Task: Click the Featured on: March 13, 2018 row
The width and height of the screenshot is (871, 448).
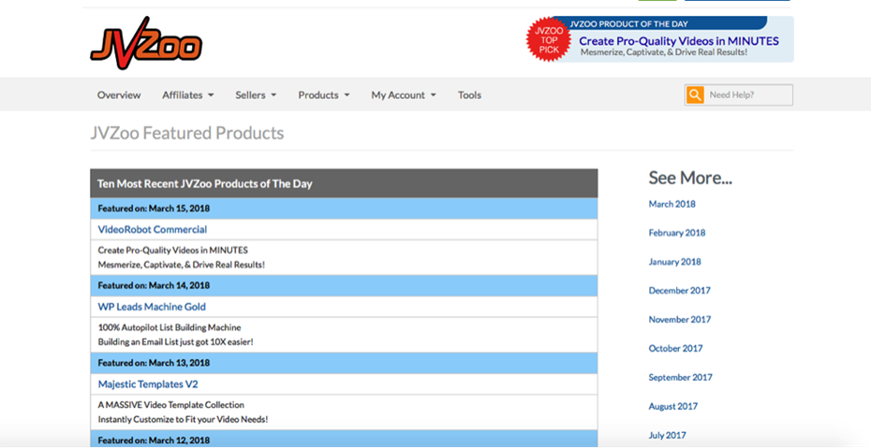Action: tap(344, 363)
